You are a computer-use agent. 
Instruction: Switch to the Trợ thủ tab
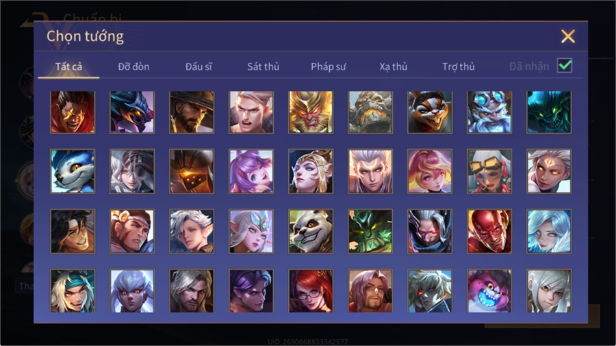click(459, 67)
